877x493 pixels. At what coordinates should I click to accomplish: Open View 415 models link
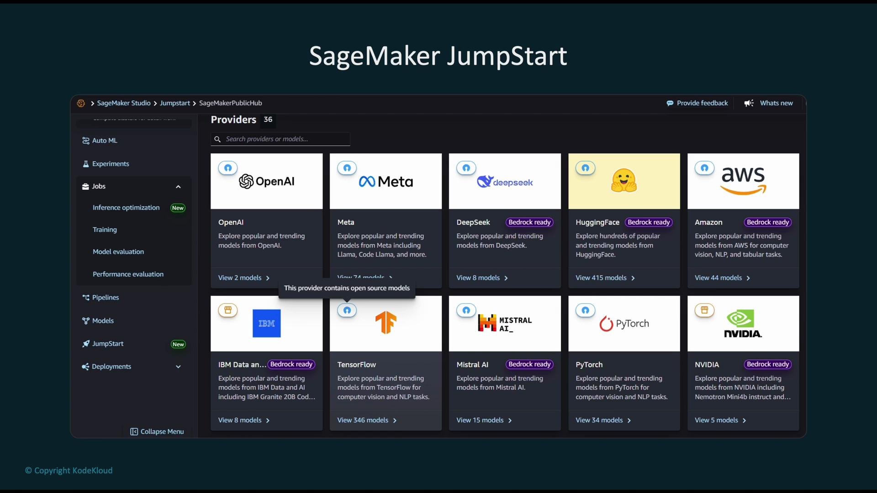pos(605,278)
